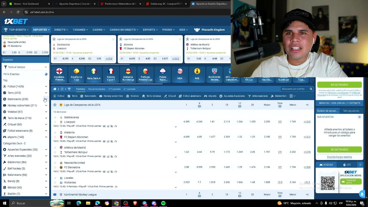Select the Kontinental Hockey League icon

[214, 71]
